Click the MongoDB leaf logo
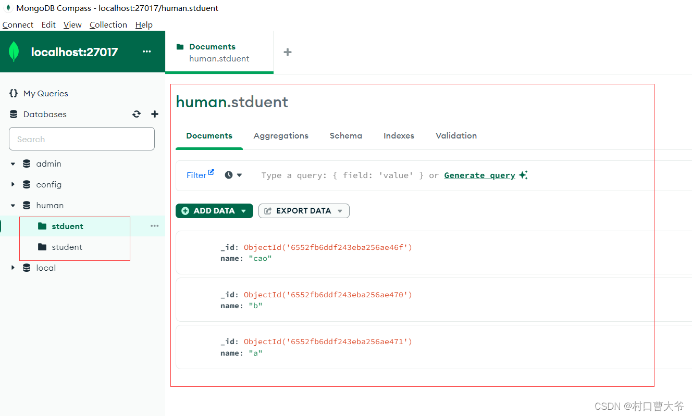Viewport: 692px width, 416px height. click(x=14, y=52)
